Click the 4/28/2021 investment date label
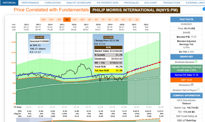Screen dimensions: 205x122 [x=39, y=37]
